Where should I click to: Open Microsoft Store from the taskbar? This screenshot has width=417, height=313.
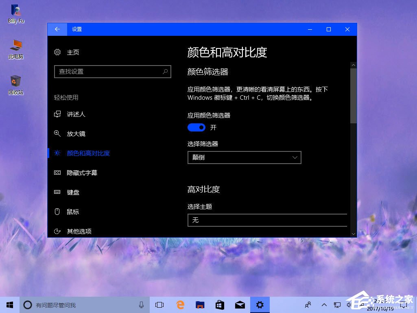click(220, 304)
